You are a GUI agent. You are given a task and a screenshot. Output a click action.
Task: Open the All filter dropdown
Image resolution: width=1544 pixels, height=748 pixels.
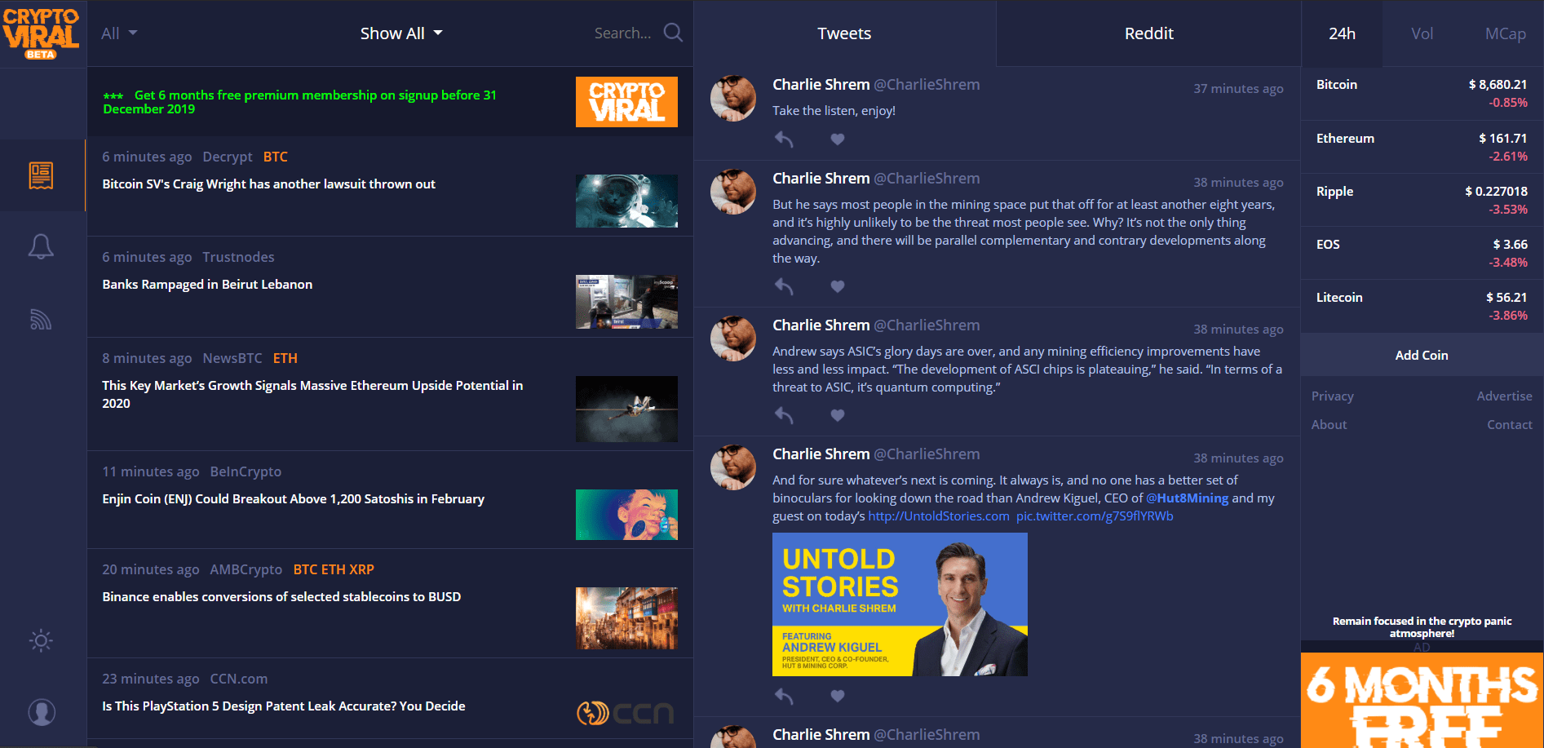point(118,32)
